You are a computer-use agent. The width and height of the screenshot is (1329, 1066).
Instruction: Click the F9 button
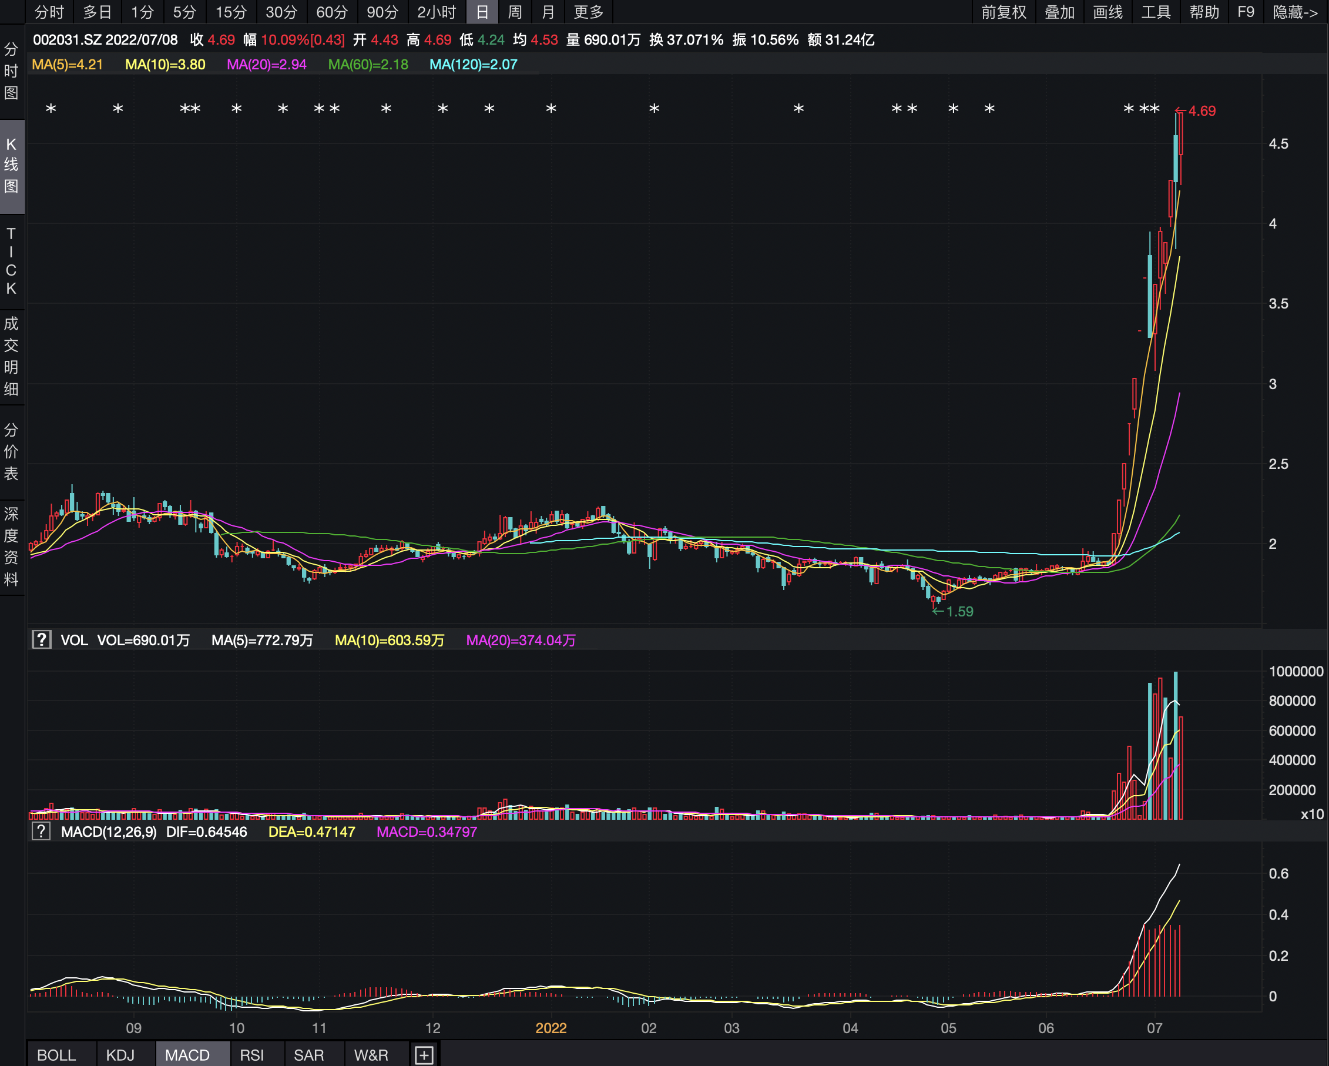pyautogui.click(x=1246, y=12)
